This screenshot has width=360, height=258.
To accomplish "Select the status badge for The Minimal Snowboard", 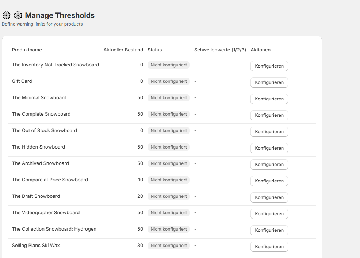I will (x=169, y=97).
